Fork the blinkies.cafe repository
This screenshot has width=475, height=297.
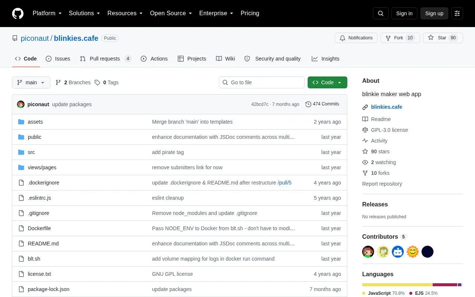coord(400,38)
